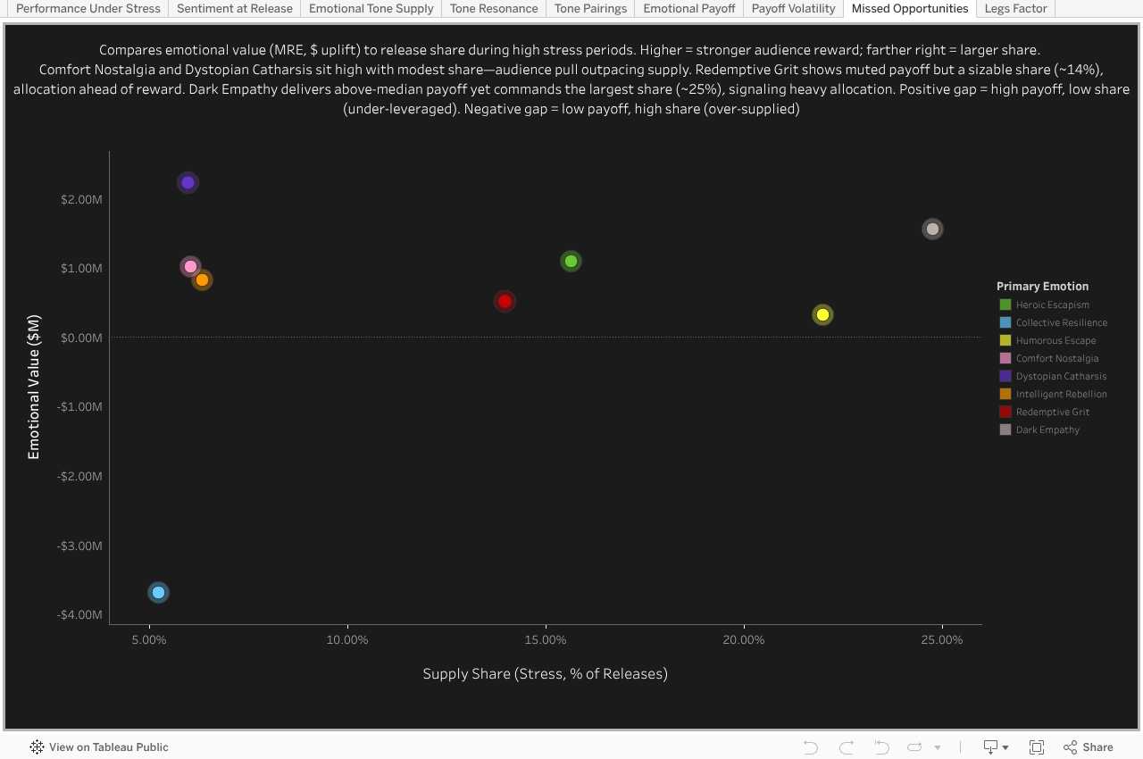Highlight Dark Empathy legend label
Screen dimensions: 1143x759
pos(1048,430)
